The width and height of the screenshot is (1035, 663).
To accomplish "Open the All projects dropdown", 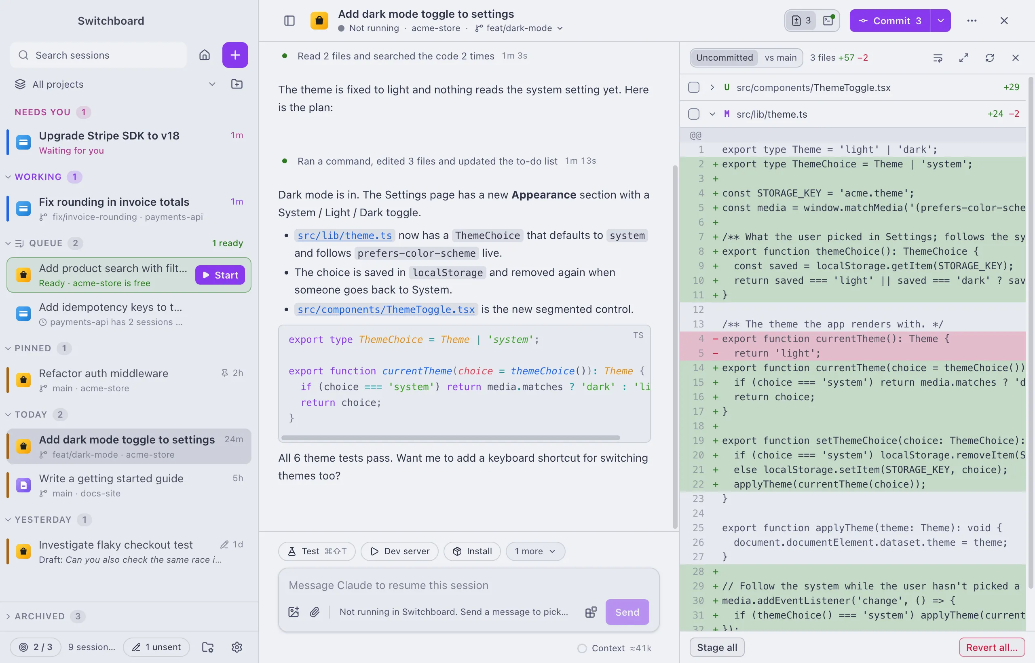I will click(x=115, y=84).
